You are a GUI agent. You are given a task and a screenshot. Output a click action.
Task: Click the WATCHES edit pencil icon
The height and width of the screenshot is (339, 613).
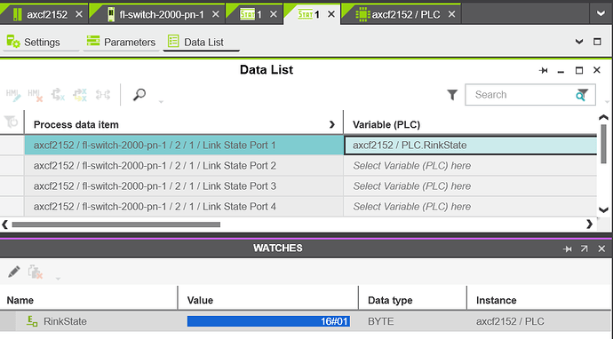pos(14,272)
